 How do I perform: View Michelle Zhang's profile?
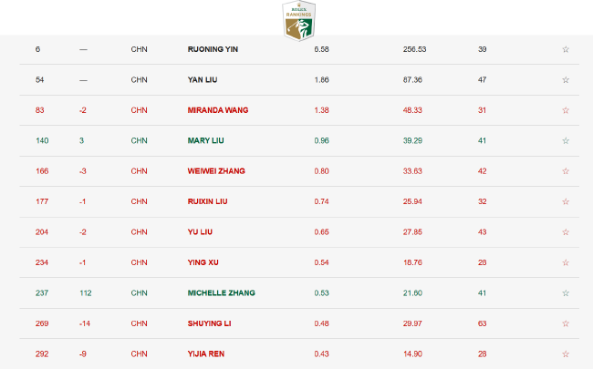click(x=222, y=293)
